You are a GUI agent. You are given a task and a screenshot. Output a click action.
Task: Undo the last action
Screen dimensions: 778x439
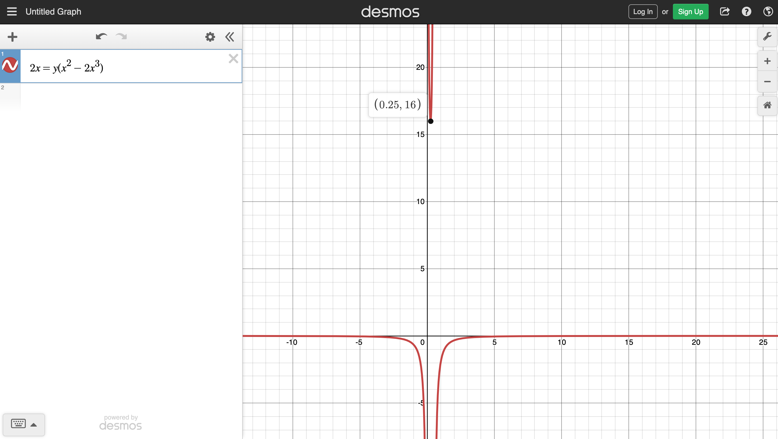pyautogui.click(x=101, y=37)
